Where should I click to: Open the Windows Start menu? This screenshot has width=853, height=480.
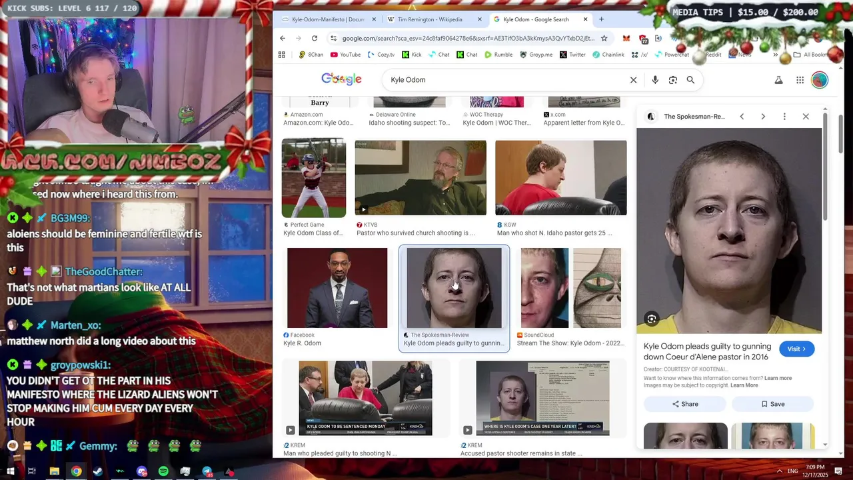[x=11, y=471]
